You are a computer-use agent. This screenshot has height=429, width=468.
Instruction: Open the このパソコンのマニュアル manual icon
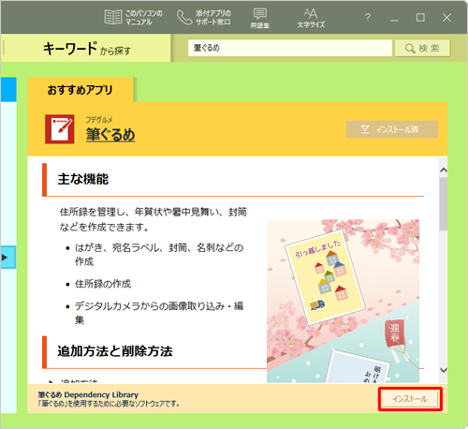(133, 17)
